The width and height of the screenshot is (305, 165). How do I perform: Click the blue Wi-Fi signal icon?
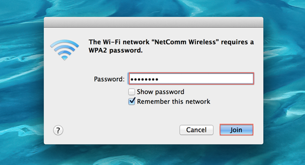[64, 50]
